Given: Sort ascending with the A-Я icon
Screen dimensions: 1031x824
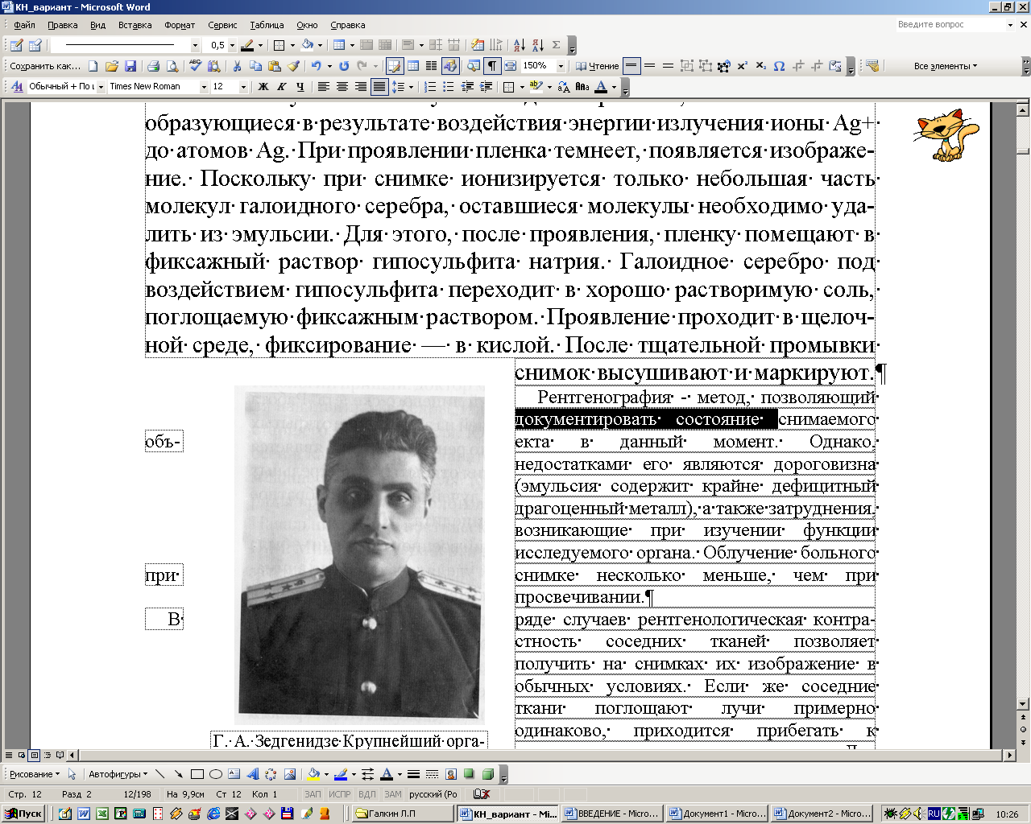Looking at the screenshot, I should [x=519, y=45].
